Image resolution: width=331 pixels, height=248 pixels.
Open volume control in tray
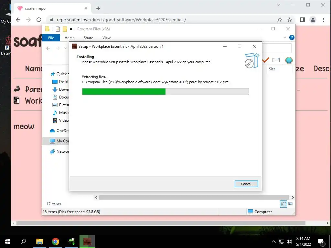(289, 242)
